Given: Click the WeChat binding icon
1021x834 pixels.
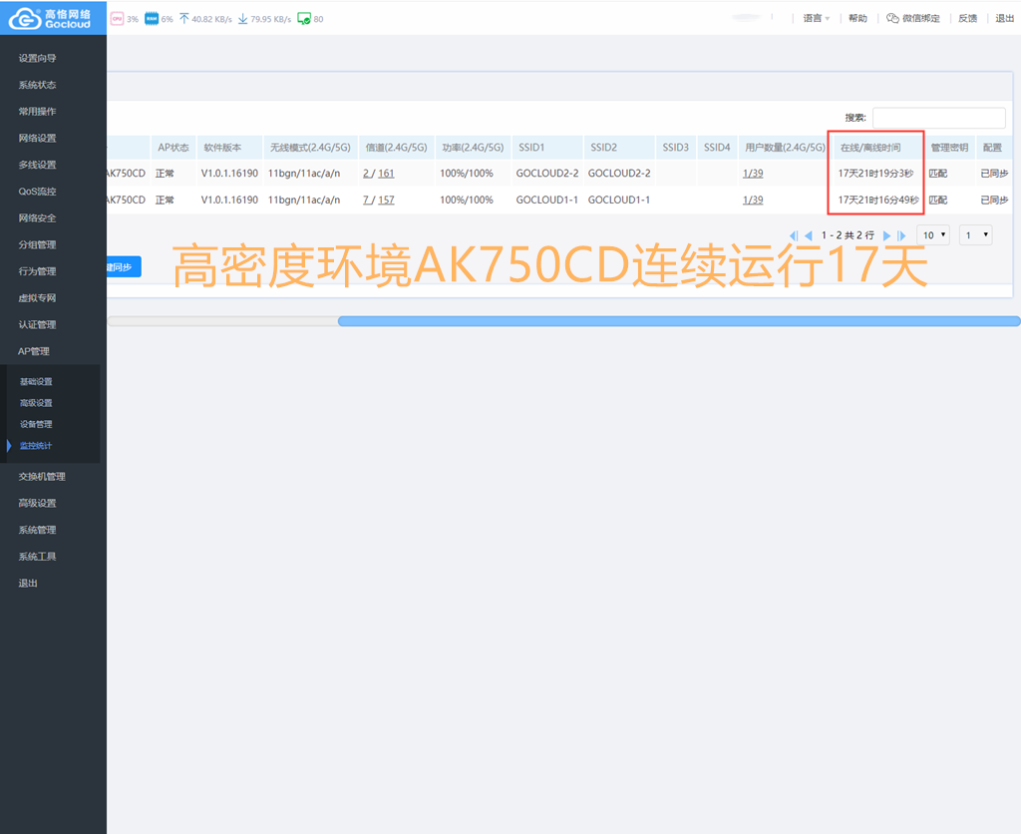Looking at the screenshot, I should [x=893, y=19].
